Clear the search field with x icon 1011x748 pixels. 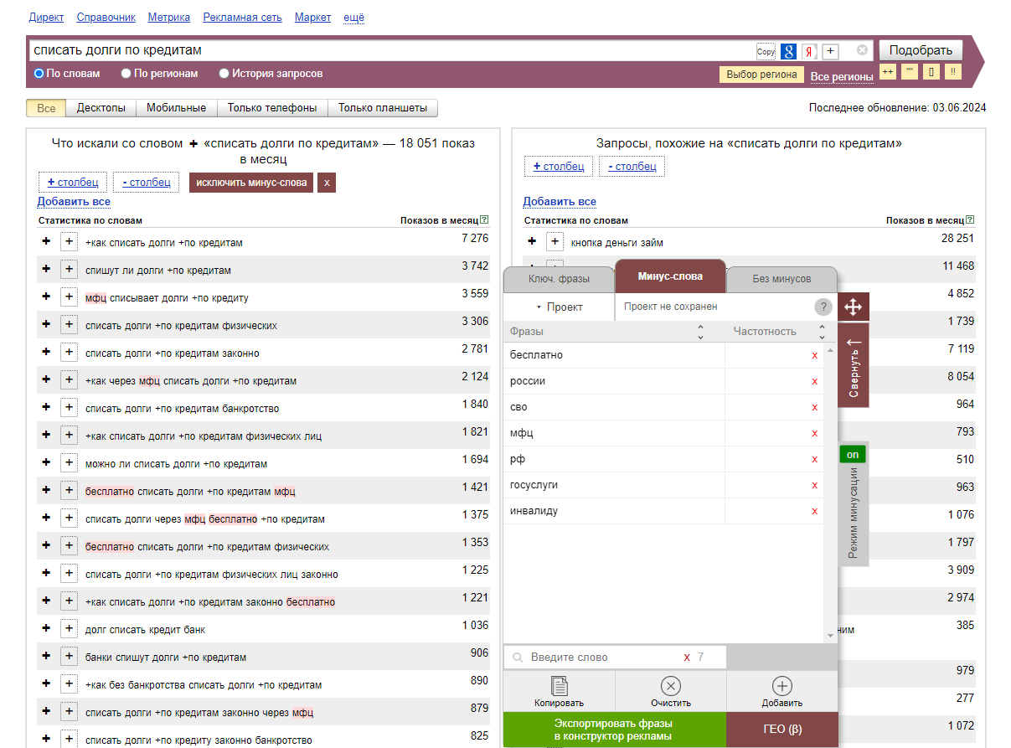[862, 50]
